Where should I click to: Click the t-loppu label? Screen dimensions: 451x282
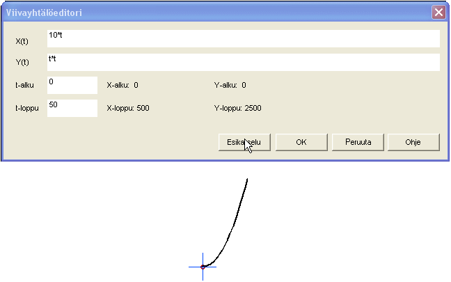pos(26,108)
